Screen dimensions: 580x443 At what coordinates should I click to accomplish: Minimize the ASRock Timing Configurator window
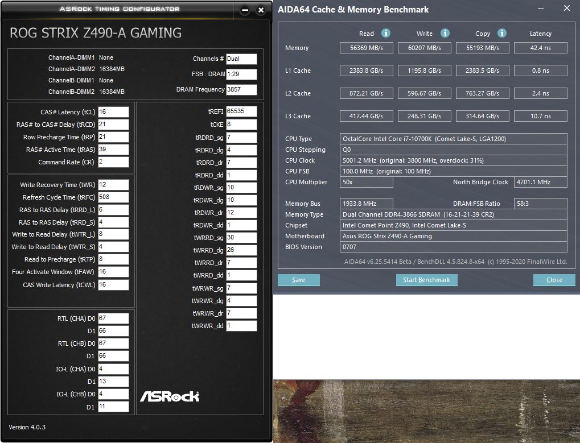point(245,10)
